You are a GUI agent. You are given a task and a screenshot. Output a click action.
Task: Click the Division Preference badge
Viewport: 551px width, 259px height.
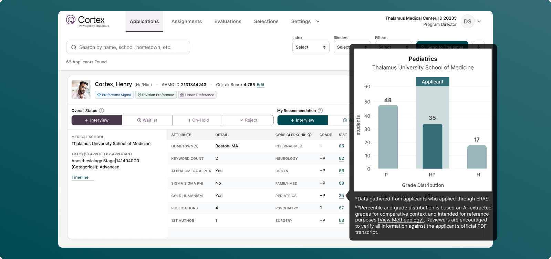156,95
